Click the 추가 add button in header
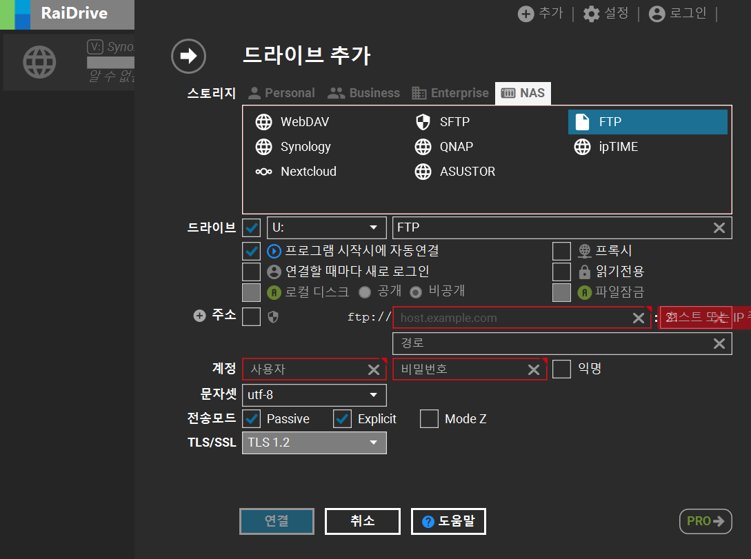The image size is (751, 559). click(x=540, y=13)
